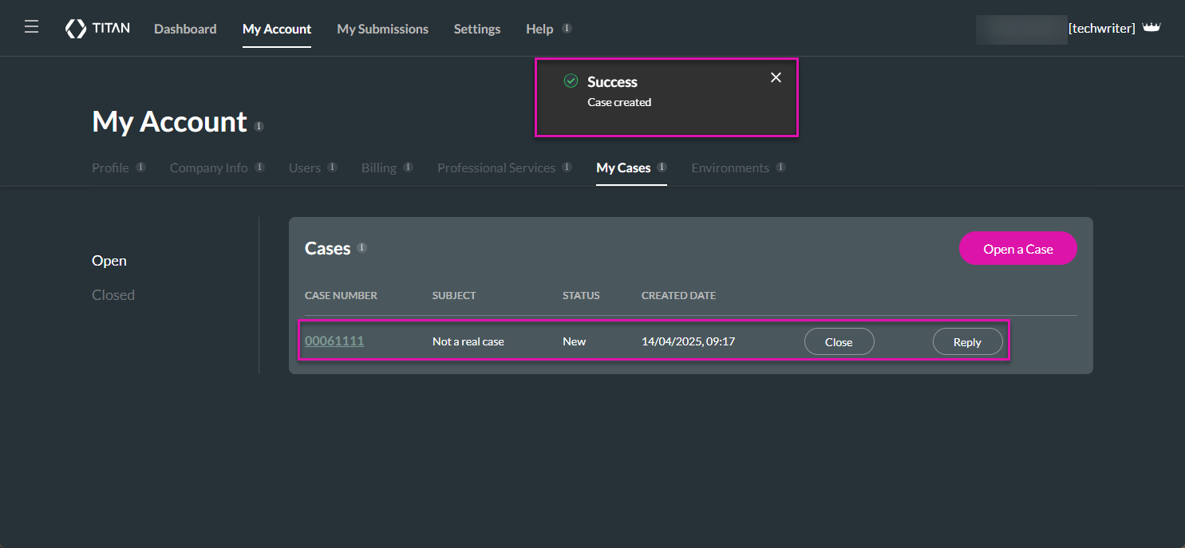The image size is (1185, 548).
Task: Click the info icon beside Environments tab
Action: click(x=780, y=168)
